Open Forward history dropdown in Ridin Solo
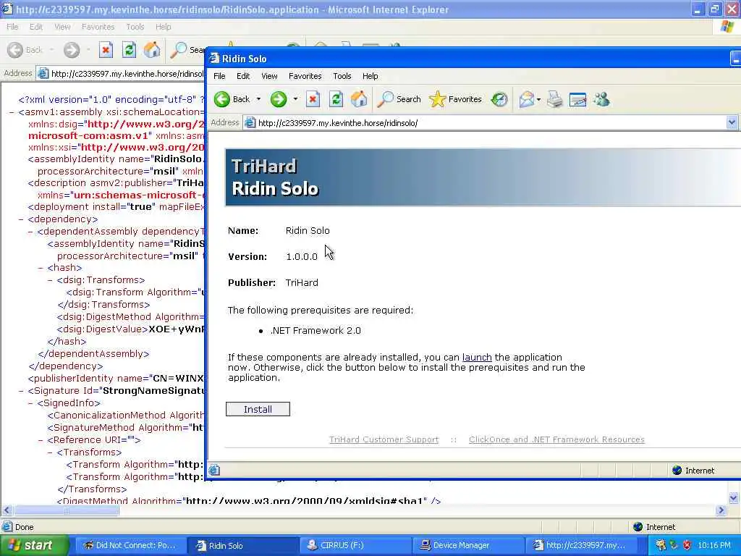The width and height of the screenshot is (741, 556). 295,99
